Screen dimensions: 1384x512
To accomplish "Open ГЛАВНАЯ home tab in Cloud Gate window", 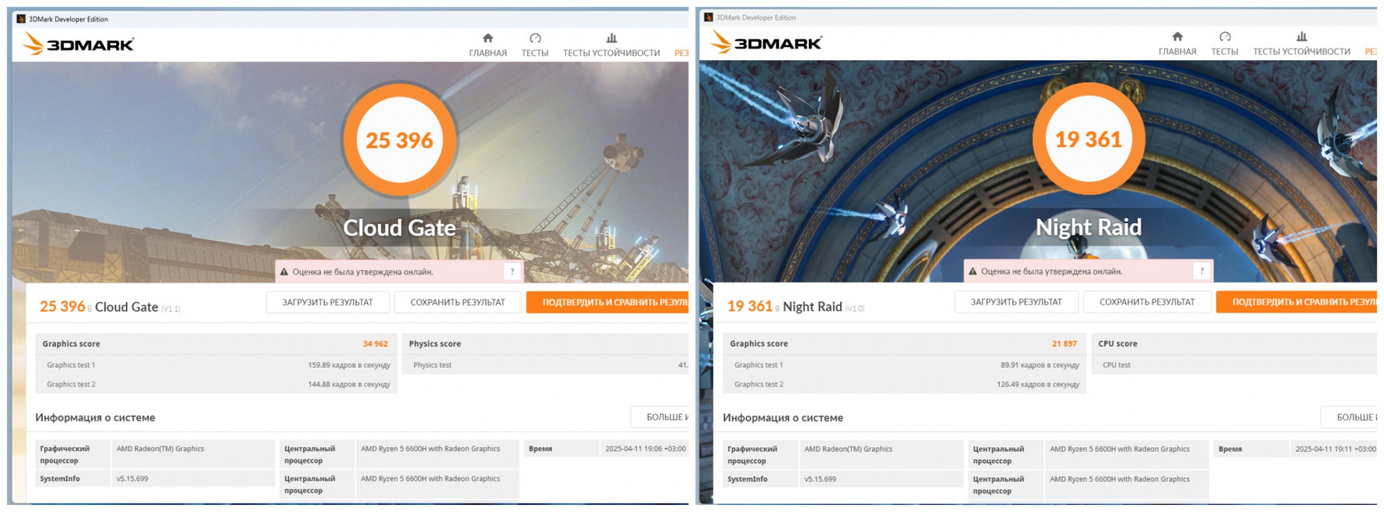I will (488, 45).
